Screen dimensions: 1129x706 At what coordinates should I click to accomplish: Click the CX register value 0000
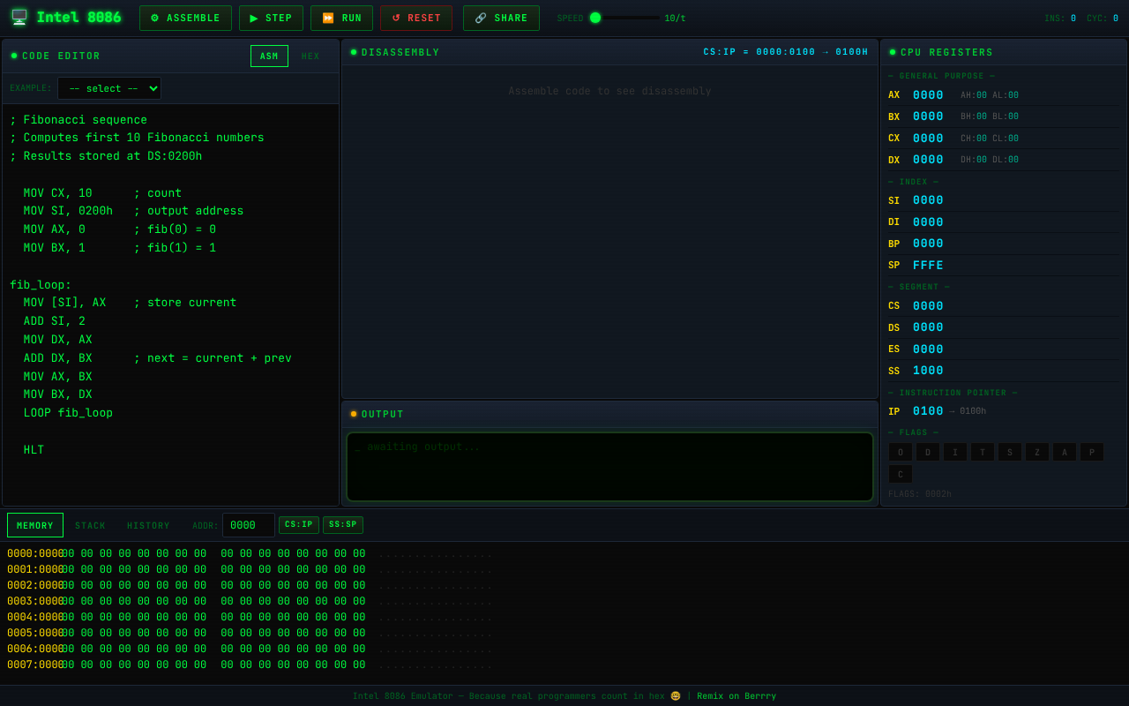(x=928, y=139)
